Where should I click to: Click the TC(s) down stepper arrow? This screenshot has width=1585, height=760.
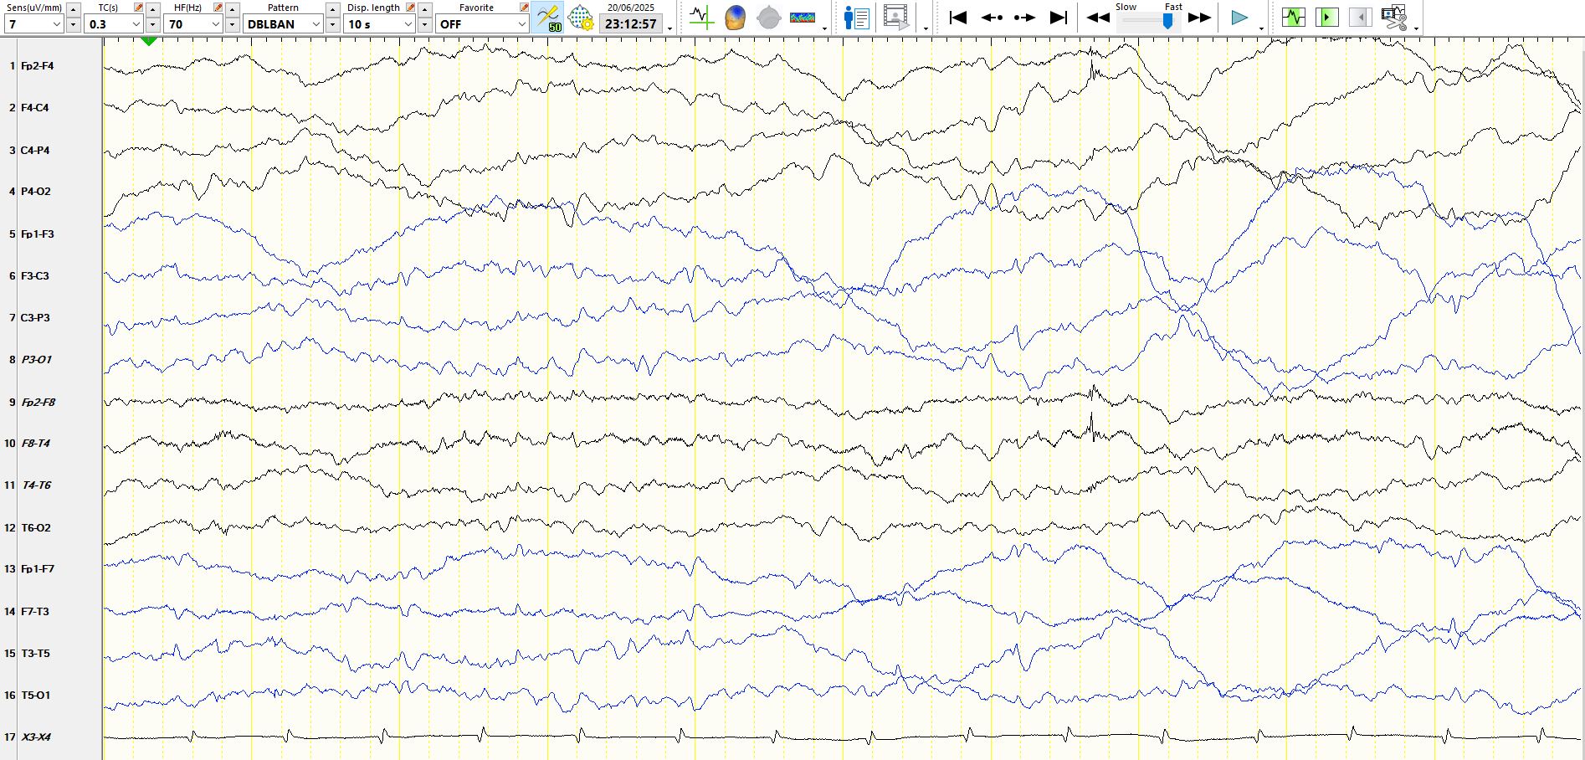click(x=153, y=24)
